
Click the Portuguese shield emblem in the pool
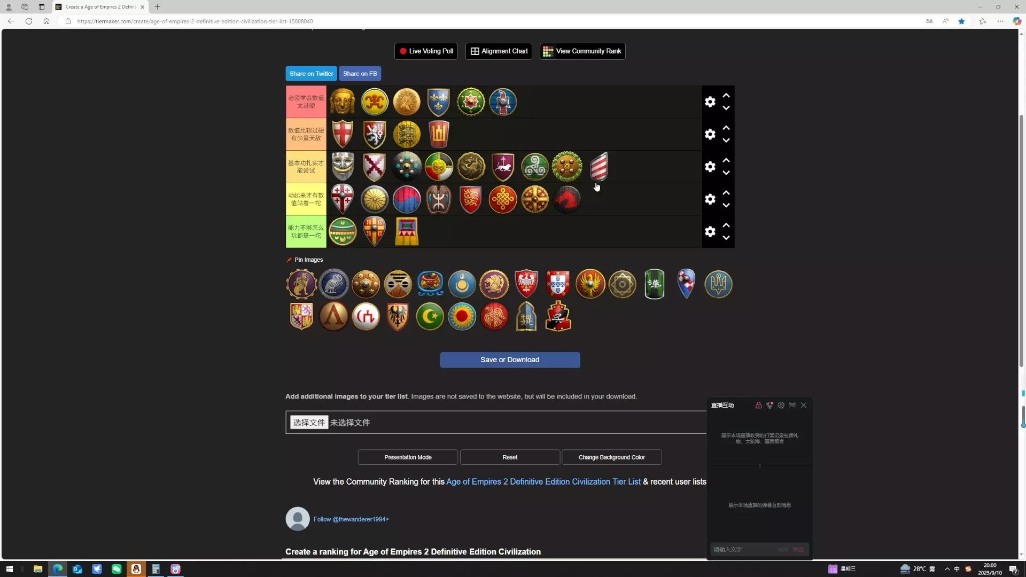tap(558, 284)
